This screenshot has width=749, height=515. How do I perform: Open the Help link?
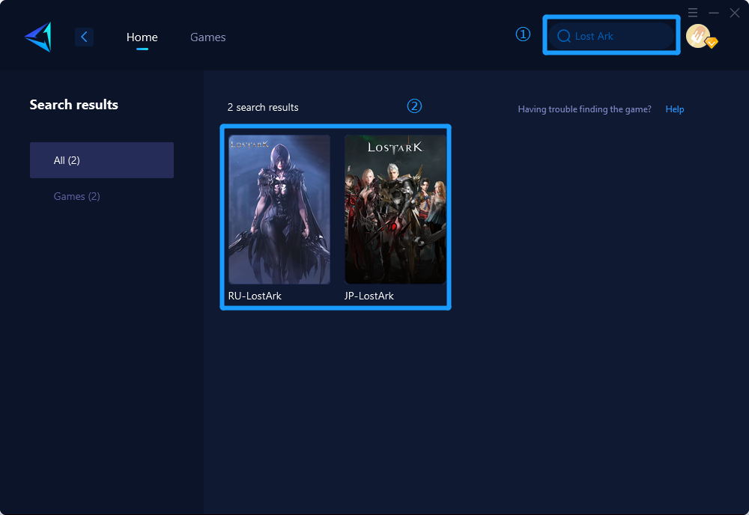click(x=675, y=109)
